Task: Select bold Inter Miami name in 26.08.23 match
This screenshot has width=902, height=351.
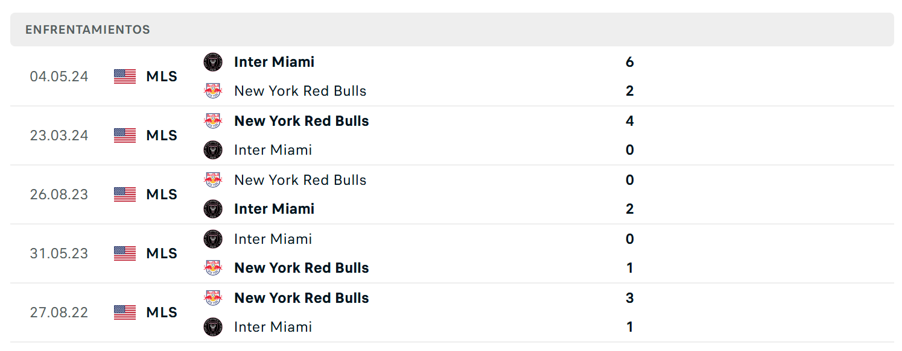Action: pyautogui.click(x=274, y=209)
